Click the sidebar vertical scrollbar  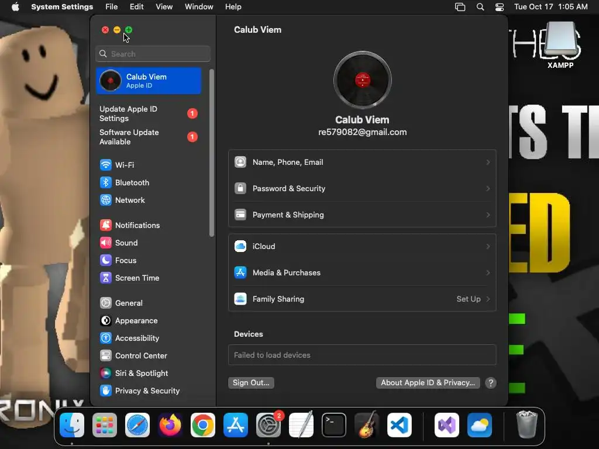(x=212, y=153)
